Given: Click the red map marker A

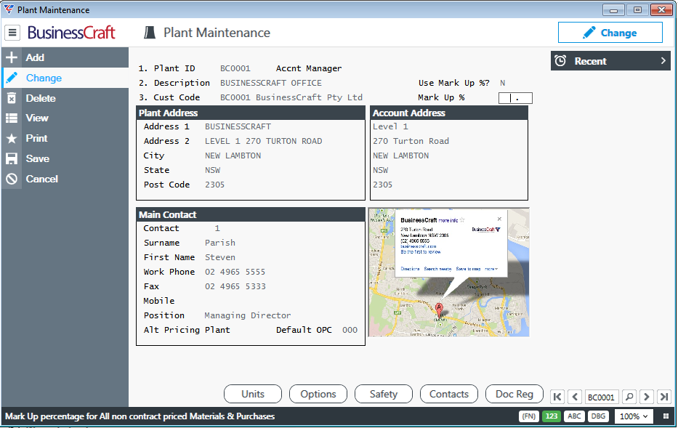Looking at the screenshot, I should [x=440, y=310].
